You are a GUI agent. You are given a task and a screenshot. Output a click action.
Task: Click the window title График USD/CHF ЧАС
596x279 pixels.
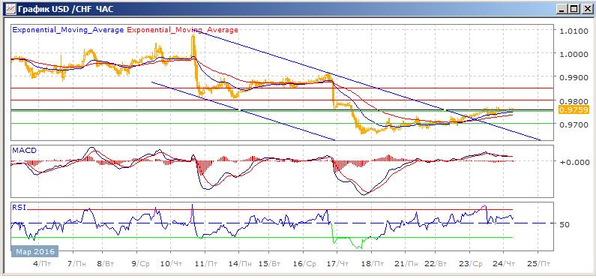(67, 9)
